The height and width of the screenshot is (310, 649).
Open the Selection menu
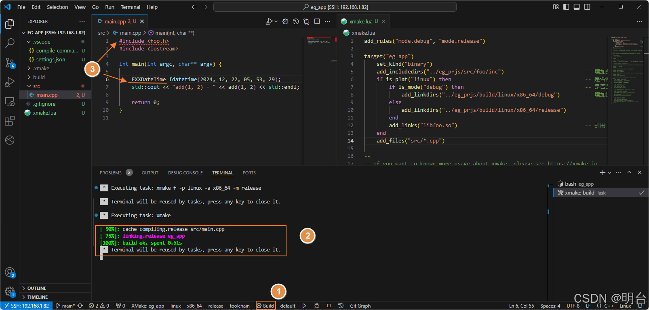pos(57,7)
